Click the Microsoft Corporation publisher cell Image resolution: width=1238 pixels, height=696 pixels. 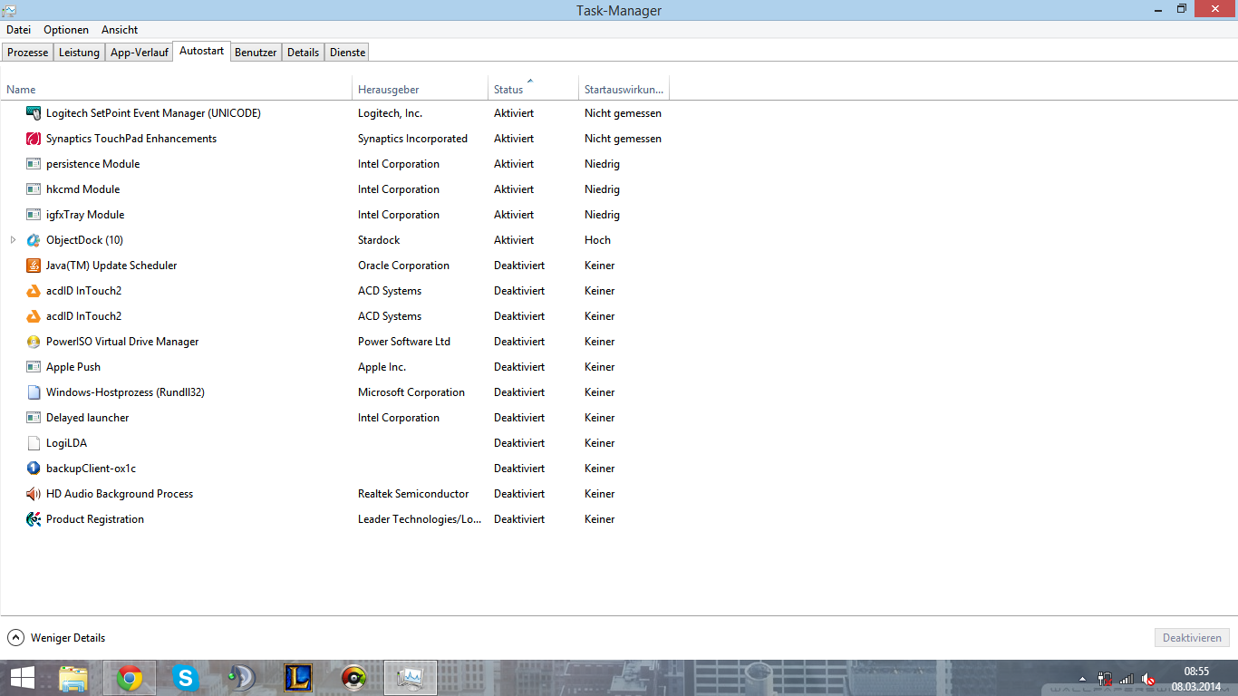pyautogui.click(x=411, y=392)
